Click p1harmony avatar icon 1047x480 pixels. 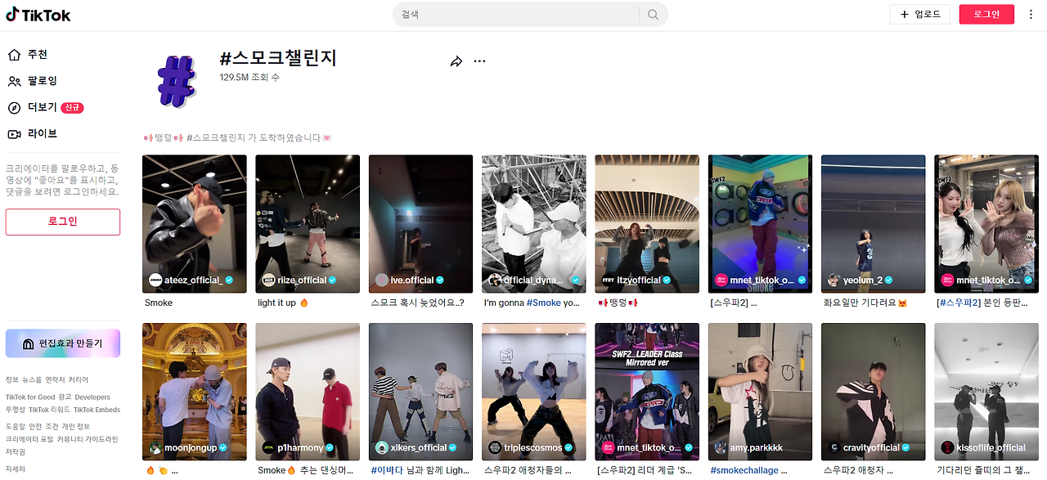[x=268, y=447]
